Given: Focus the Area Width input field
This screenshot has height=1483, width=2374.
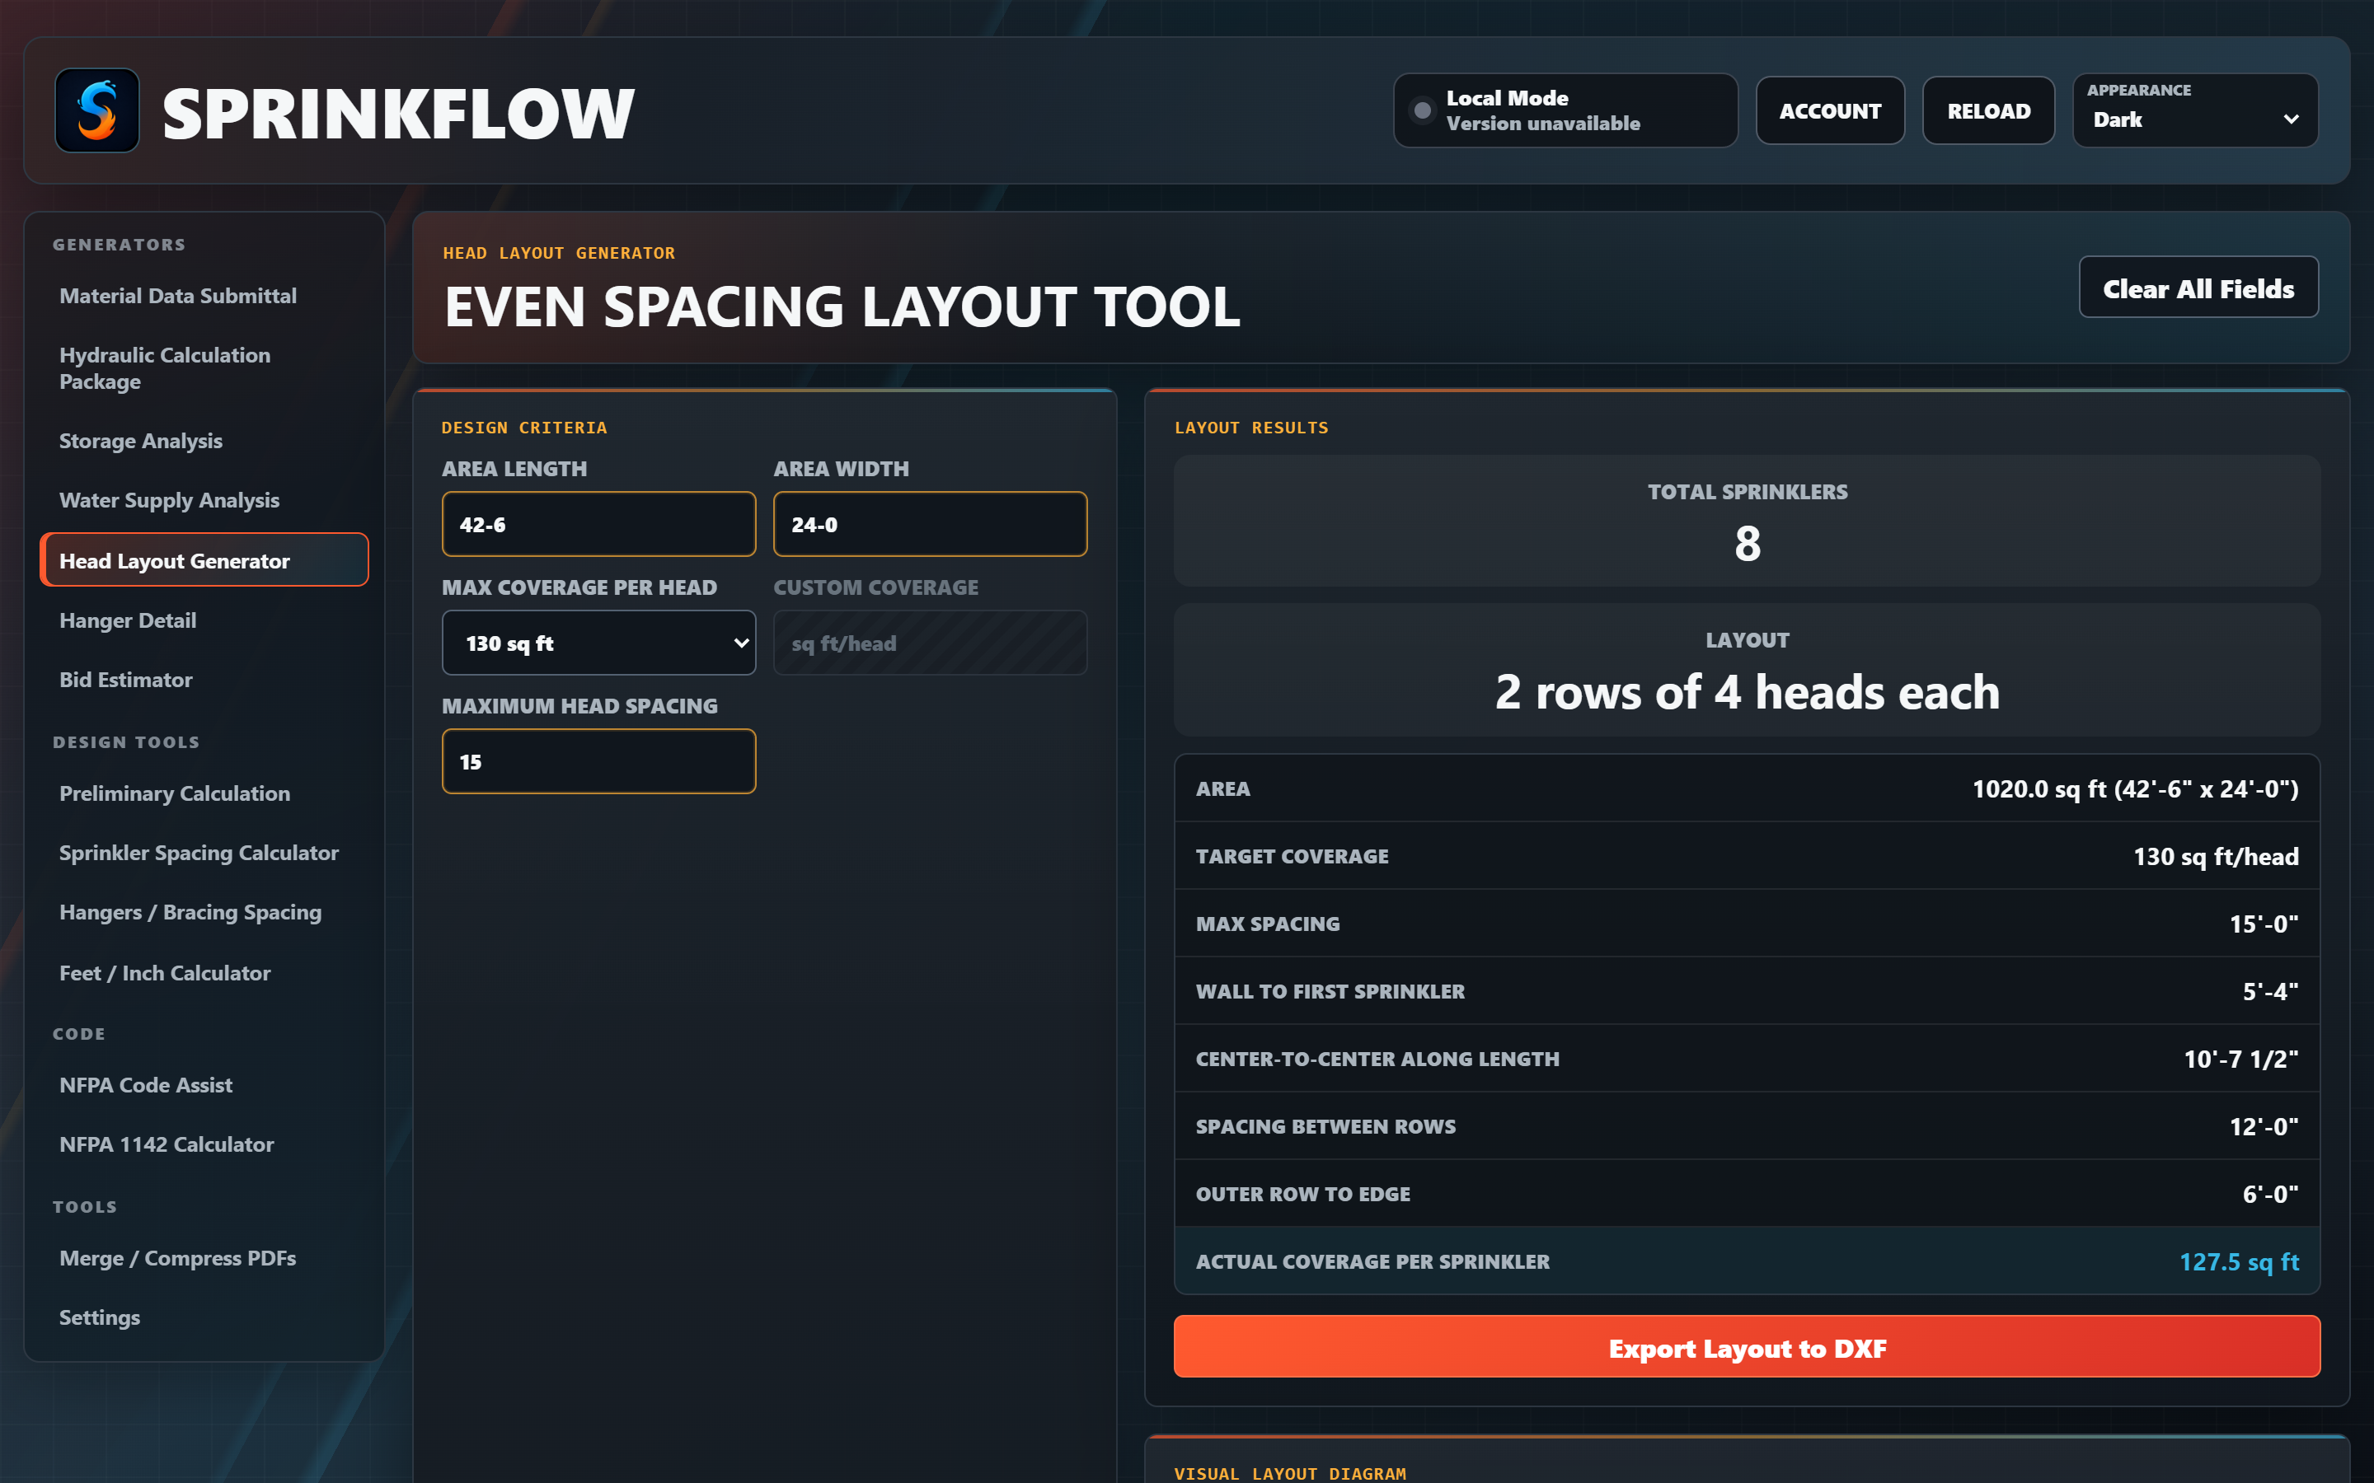Looking at the screenshot, I should pos(930,525).
